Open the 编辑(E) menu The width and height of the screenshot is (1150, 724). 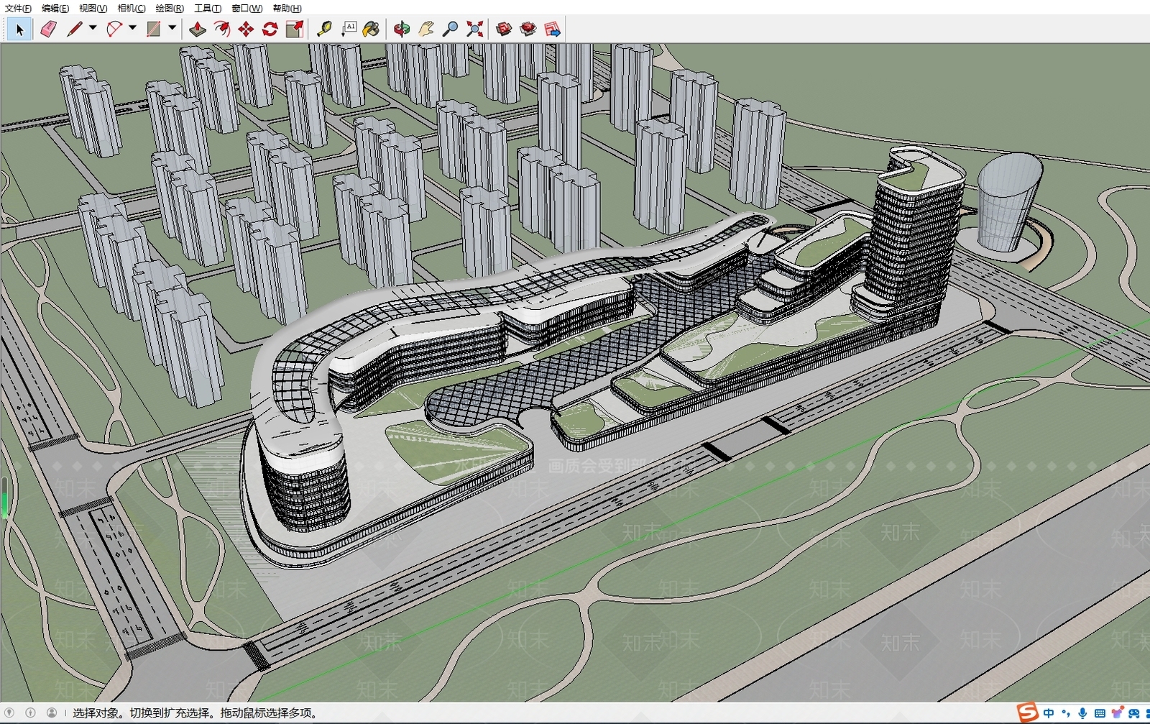[x=55, y=8]
